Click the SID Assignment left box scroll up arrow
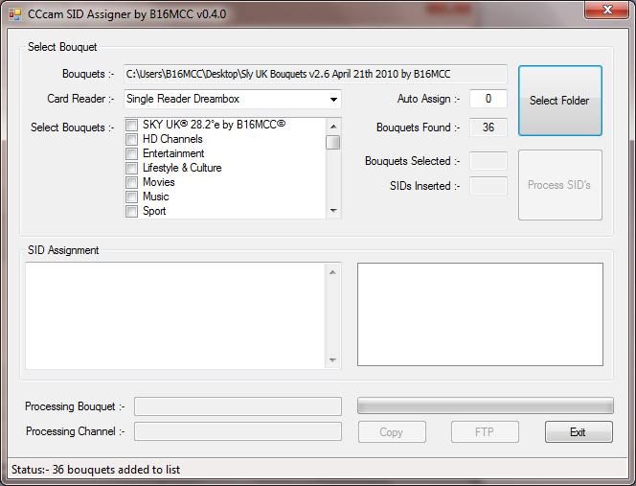This screenshot has height=486, width=636. click(332, 272)
